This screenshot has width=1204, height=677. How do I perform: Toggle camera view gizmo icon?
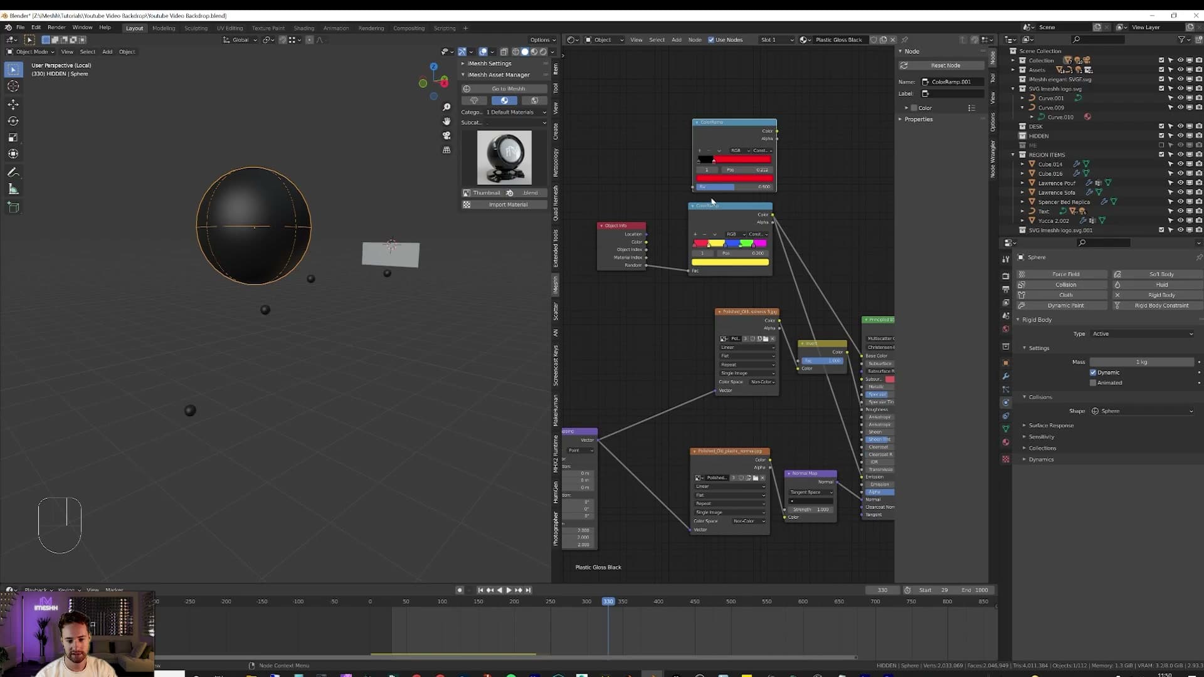pos(446,135)
